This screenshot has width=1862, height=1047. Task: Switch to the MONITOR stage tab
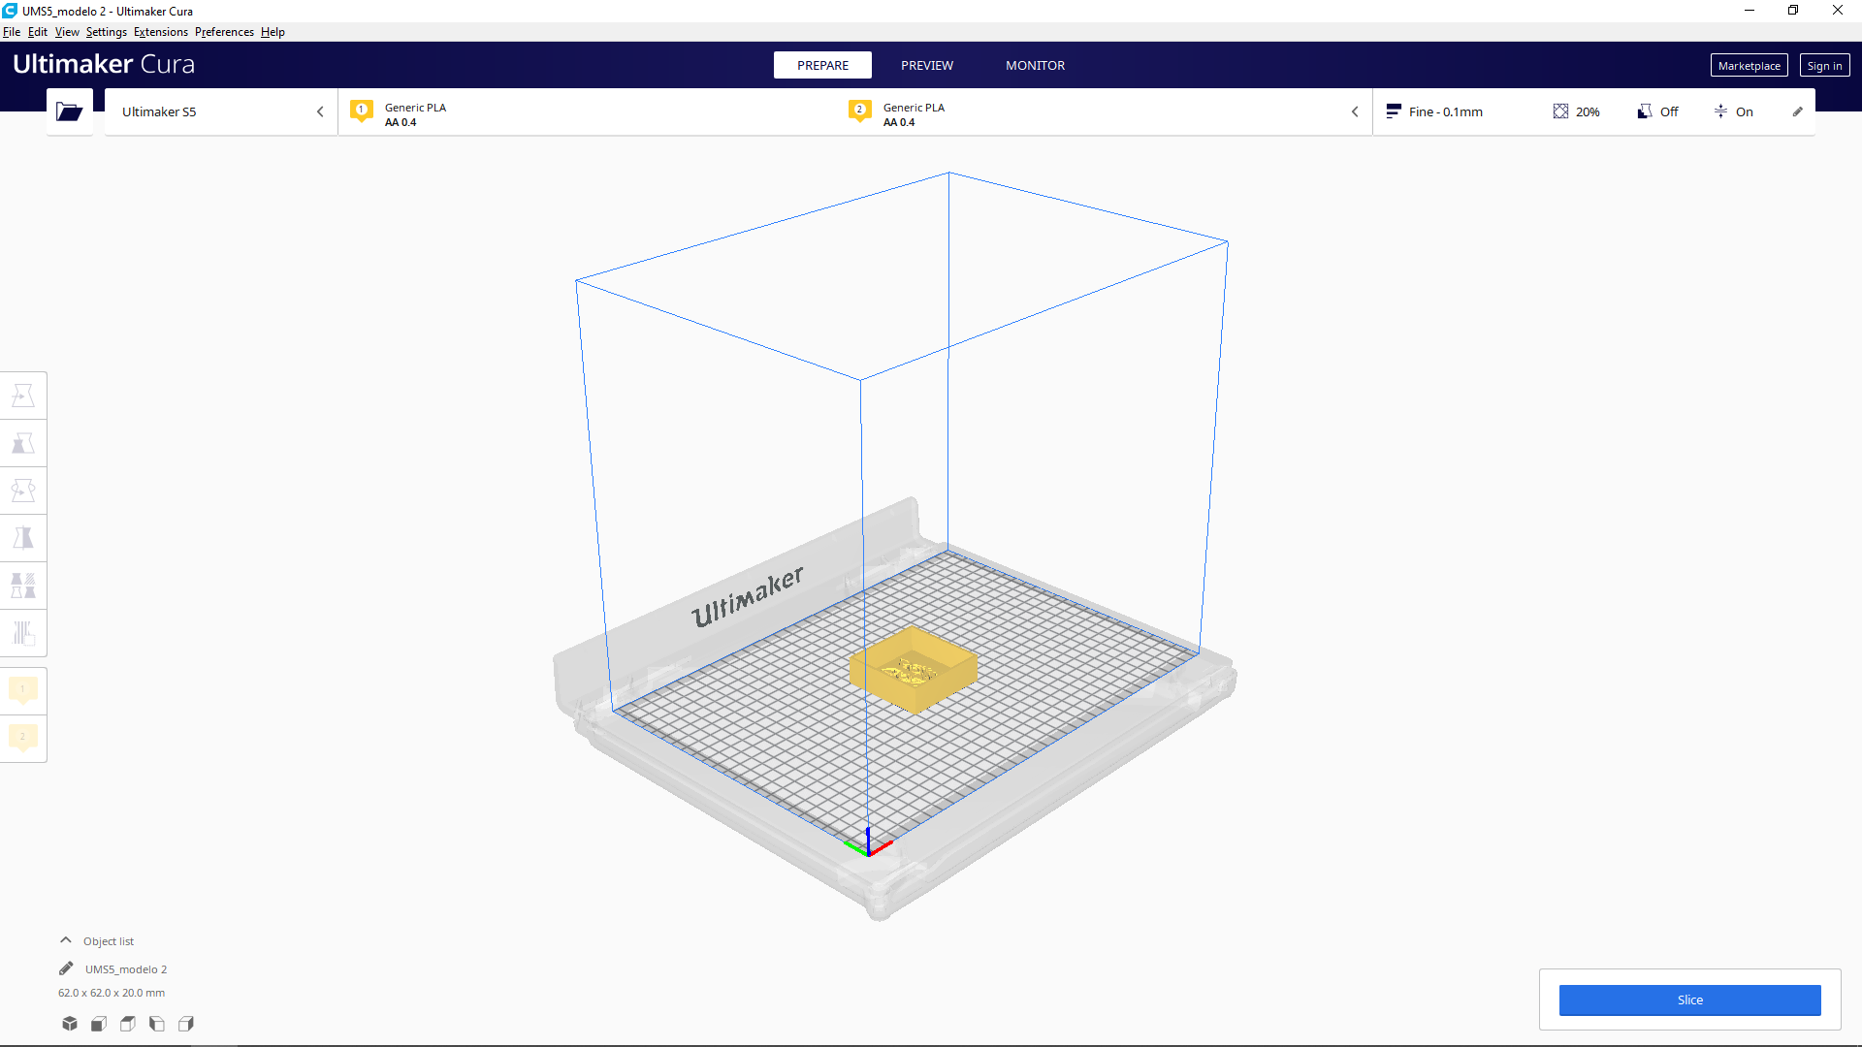(x=1035, y=65)
